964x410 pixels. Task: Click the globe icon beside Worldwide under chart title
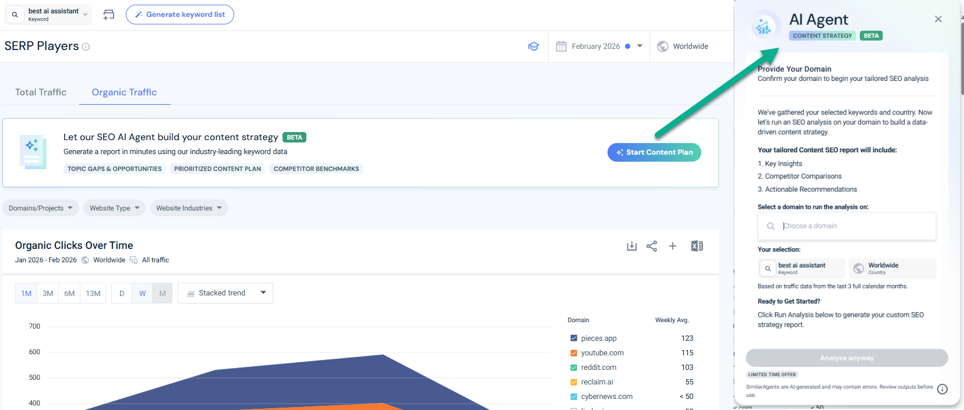(x=85, y=260)
